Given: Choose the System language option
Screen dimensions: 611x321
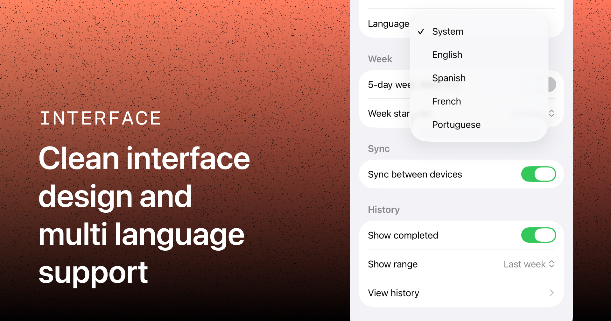Looking at the screenshot, I should [447, 32].
